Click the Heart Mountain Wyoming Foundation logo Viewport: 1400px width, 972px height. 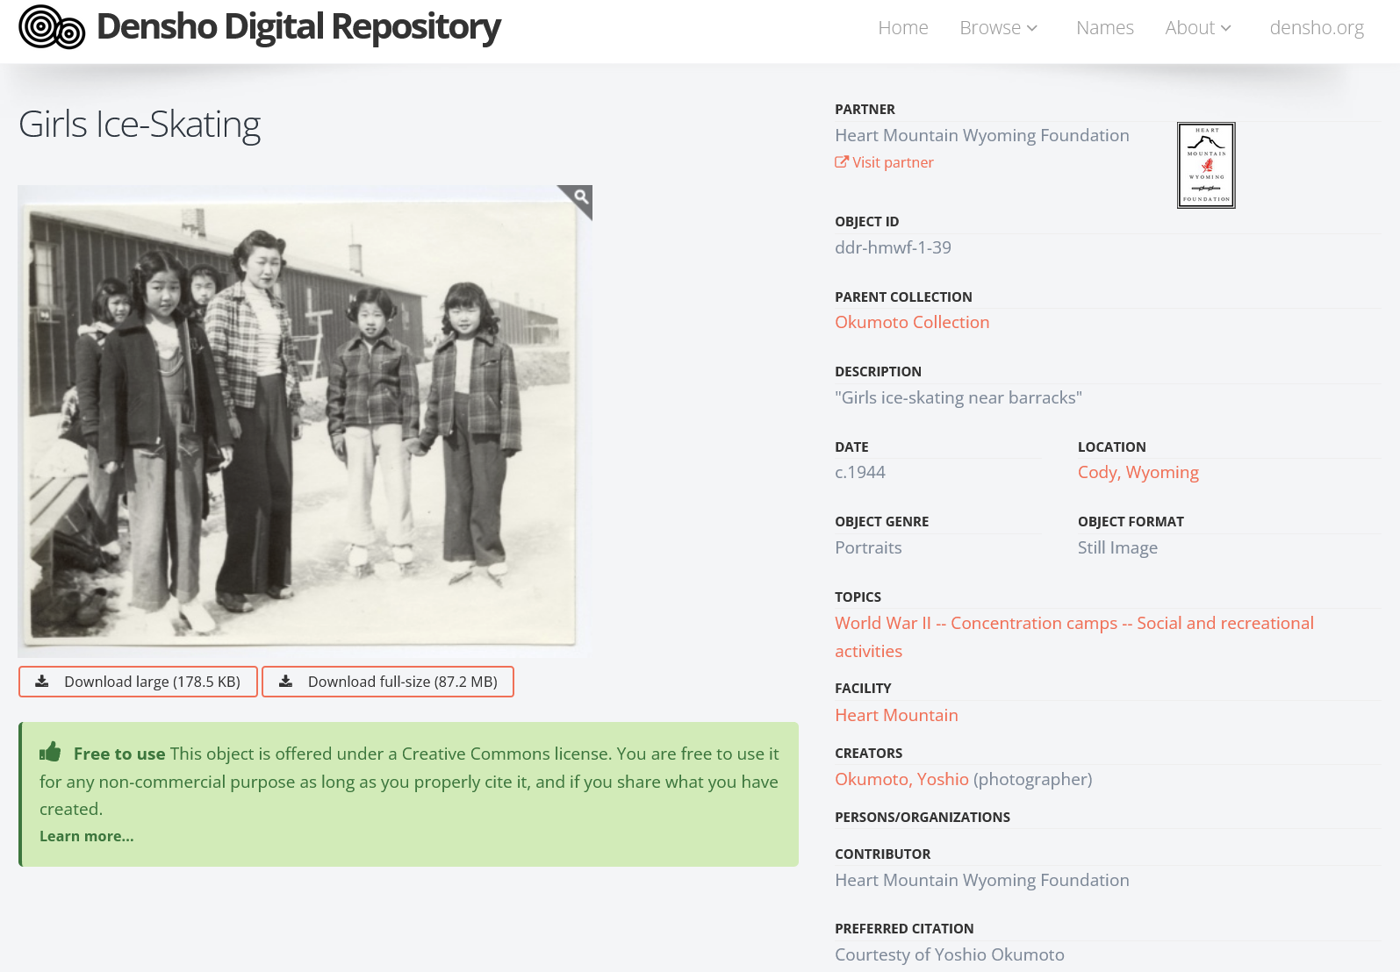pos(1205,165)
